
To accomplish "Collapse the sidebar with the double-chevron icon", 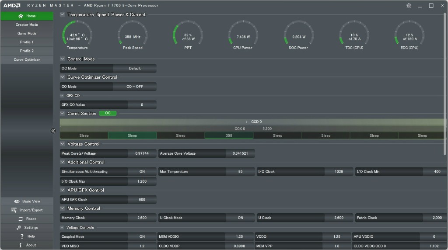I will point(53,131).
